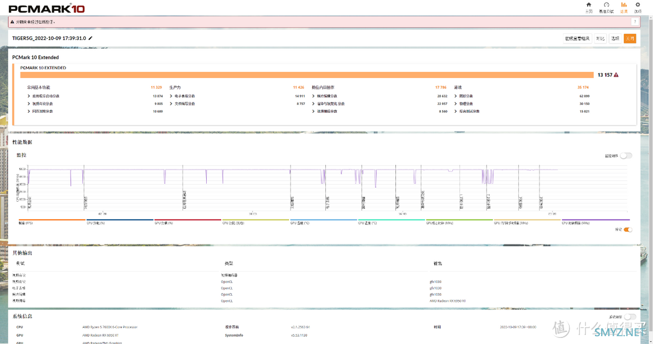Expand the photo editing score row (28 632)

coord(380,96)
